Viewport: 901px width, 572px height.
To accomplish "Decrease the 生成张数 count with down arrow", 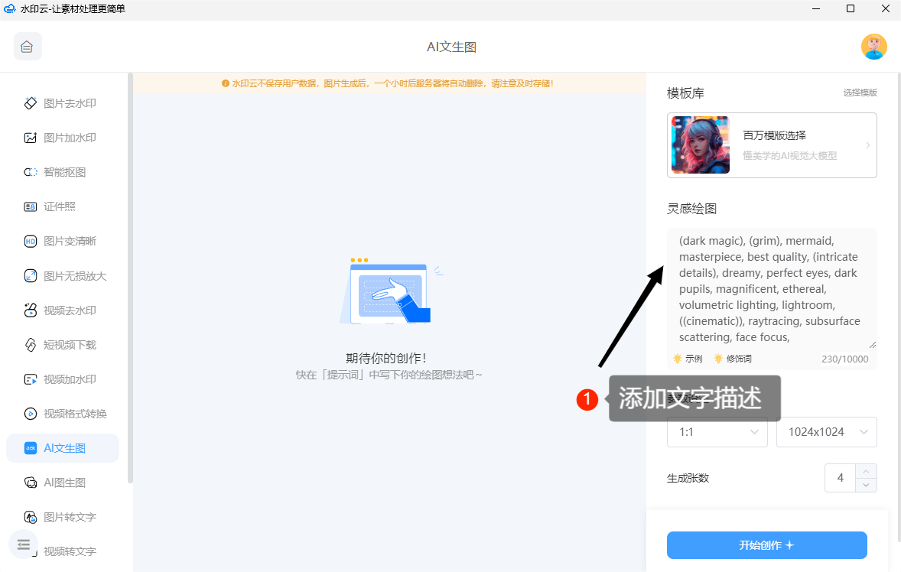I will tap(866, 485).
